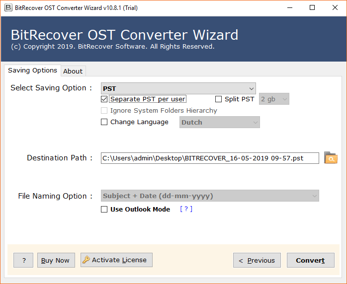Click the BitRecover app icon in title bar
Image resolution: width=347 pixels, height=284 pixels.
(8, 7)
